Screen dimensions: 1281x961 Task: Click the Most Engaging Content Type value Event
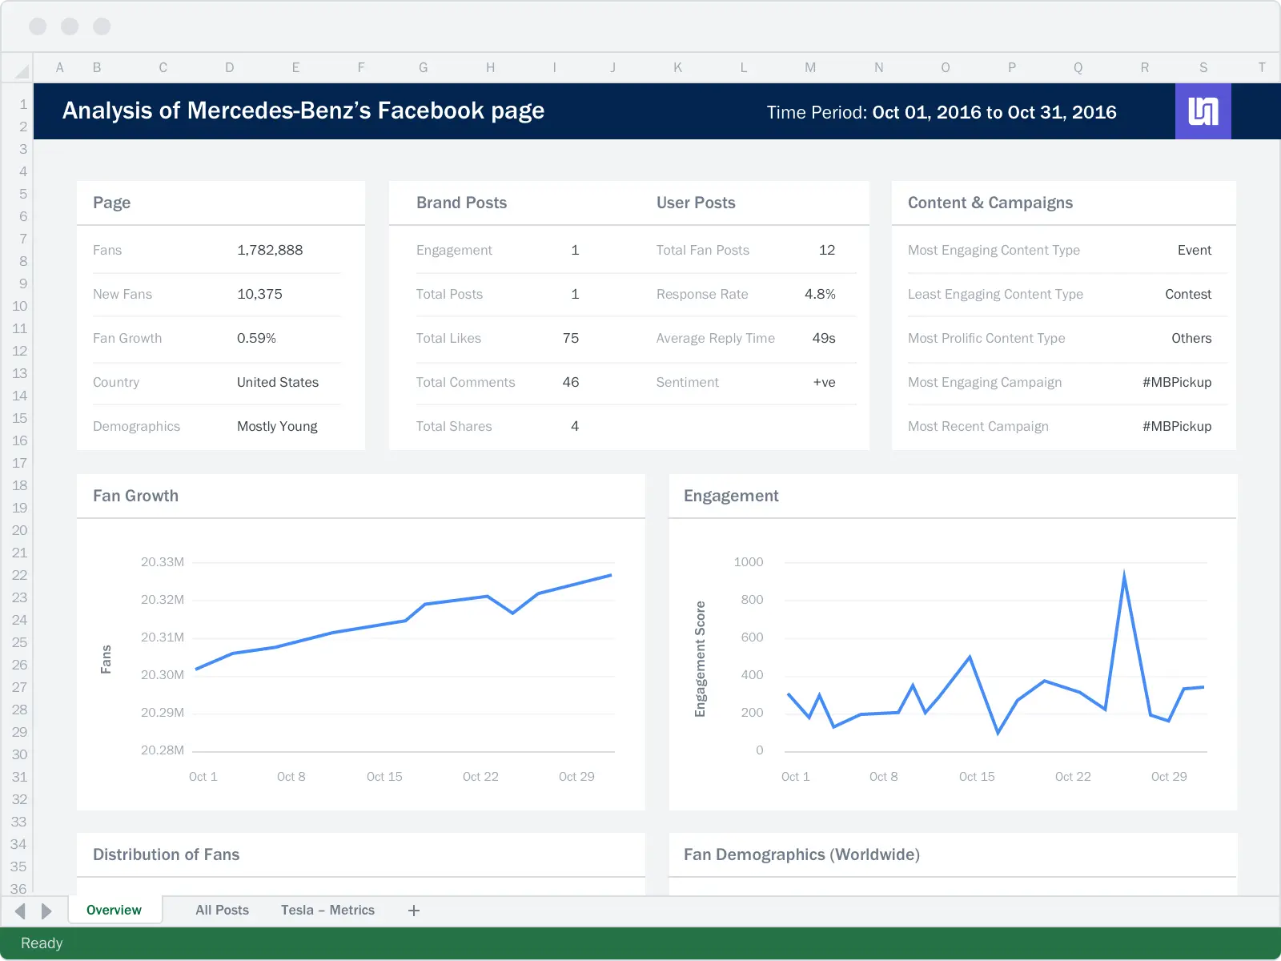click(1195, 250)
